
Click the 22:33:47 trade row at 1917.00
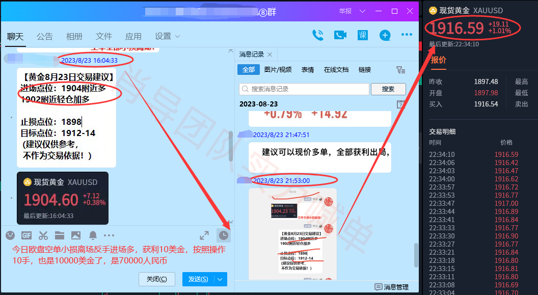pos(474,203)
